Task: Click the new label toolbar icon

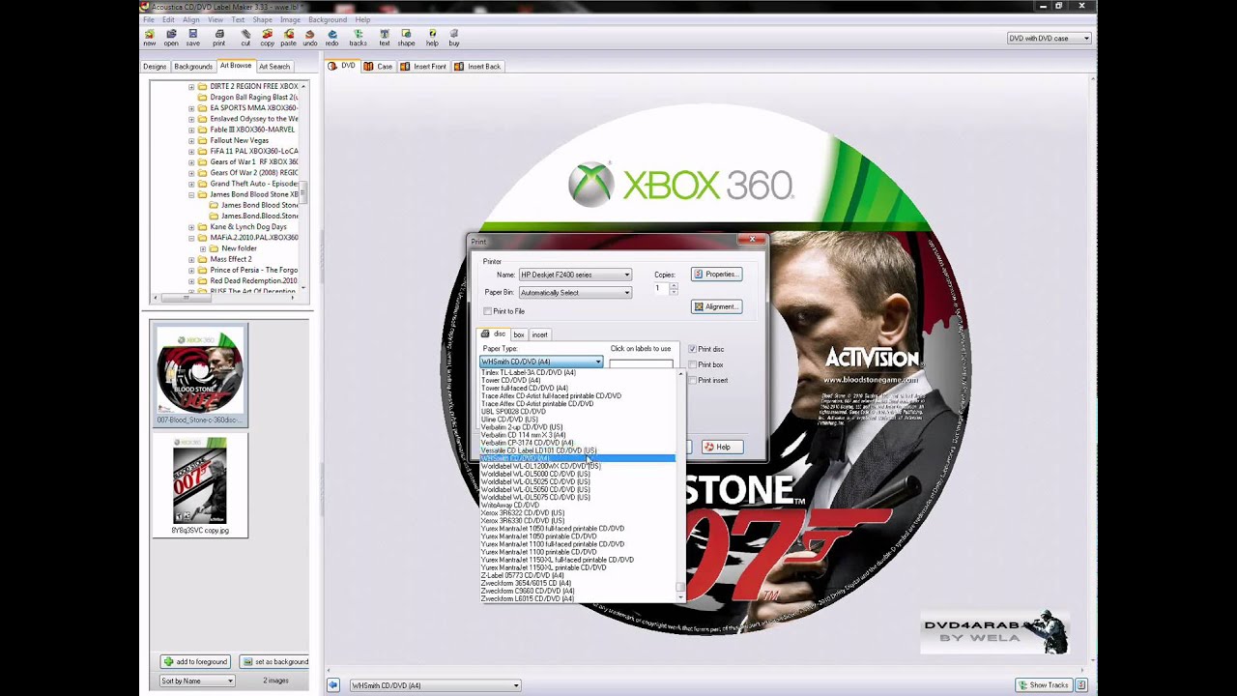Action: [x=149, y=37]
